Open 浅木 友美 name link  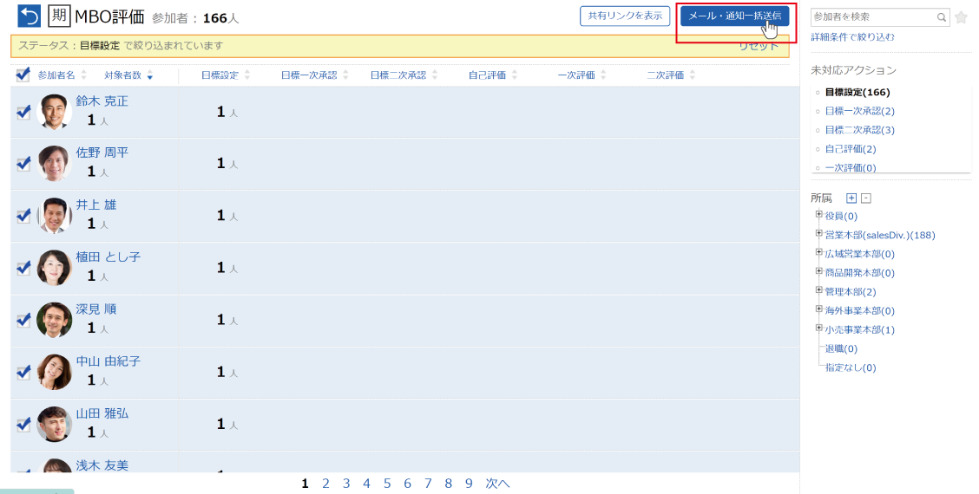(102, 465)
